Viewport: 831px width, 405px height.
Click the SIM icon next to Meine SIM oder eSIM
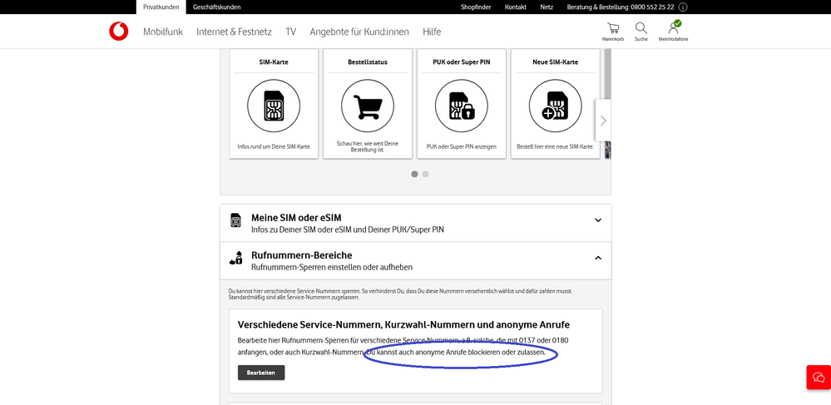point(236,220)
